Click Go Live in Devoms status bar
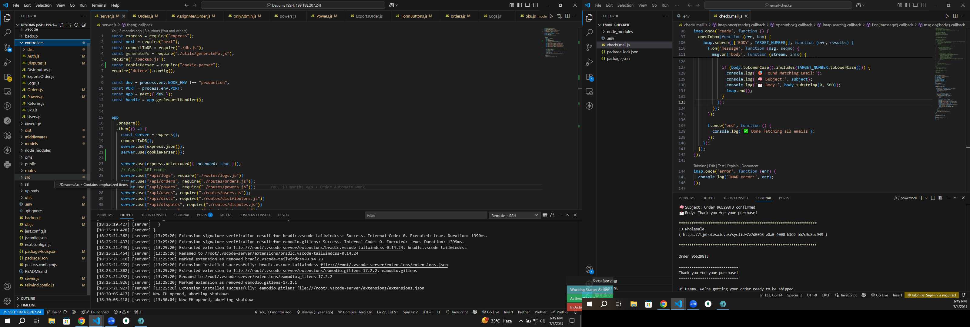Viewport: 970px width, 327px height. (x=490, y=312)
